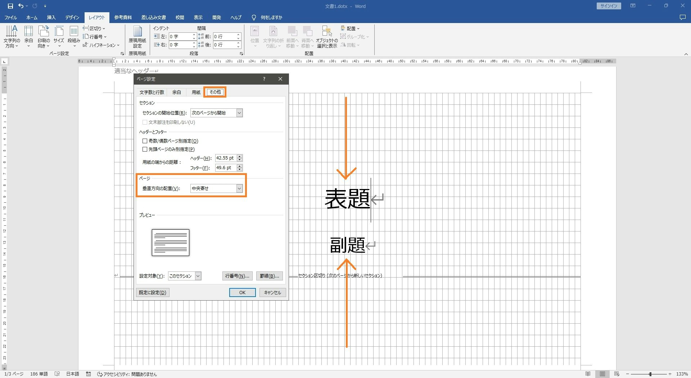Viewport: 691px width, 378px height.
Task: Click the comments speech bubble icon
Action: pos(682,17)
